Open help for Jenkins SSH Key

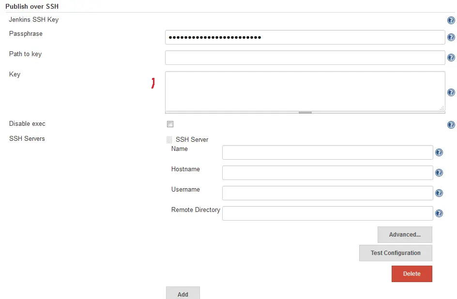[451, 20]
